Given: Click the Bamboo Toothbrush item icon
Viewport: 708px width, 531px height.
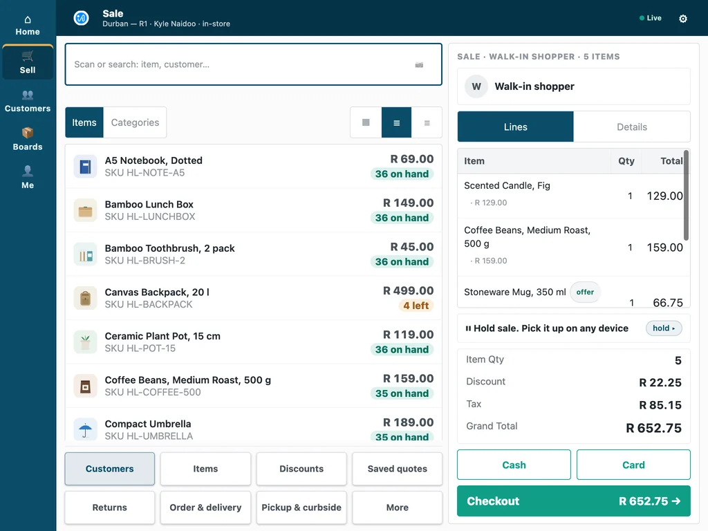Looking at the screenshot, I should pyautogui.click(x=85, y=254).
